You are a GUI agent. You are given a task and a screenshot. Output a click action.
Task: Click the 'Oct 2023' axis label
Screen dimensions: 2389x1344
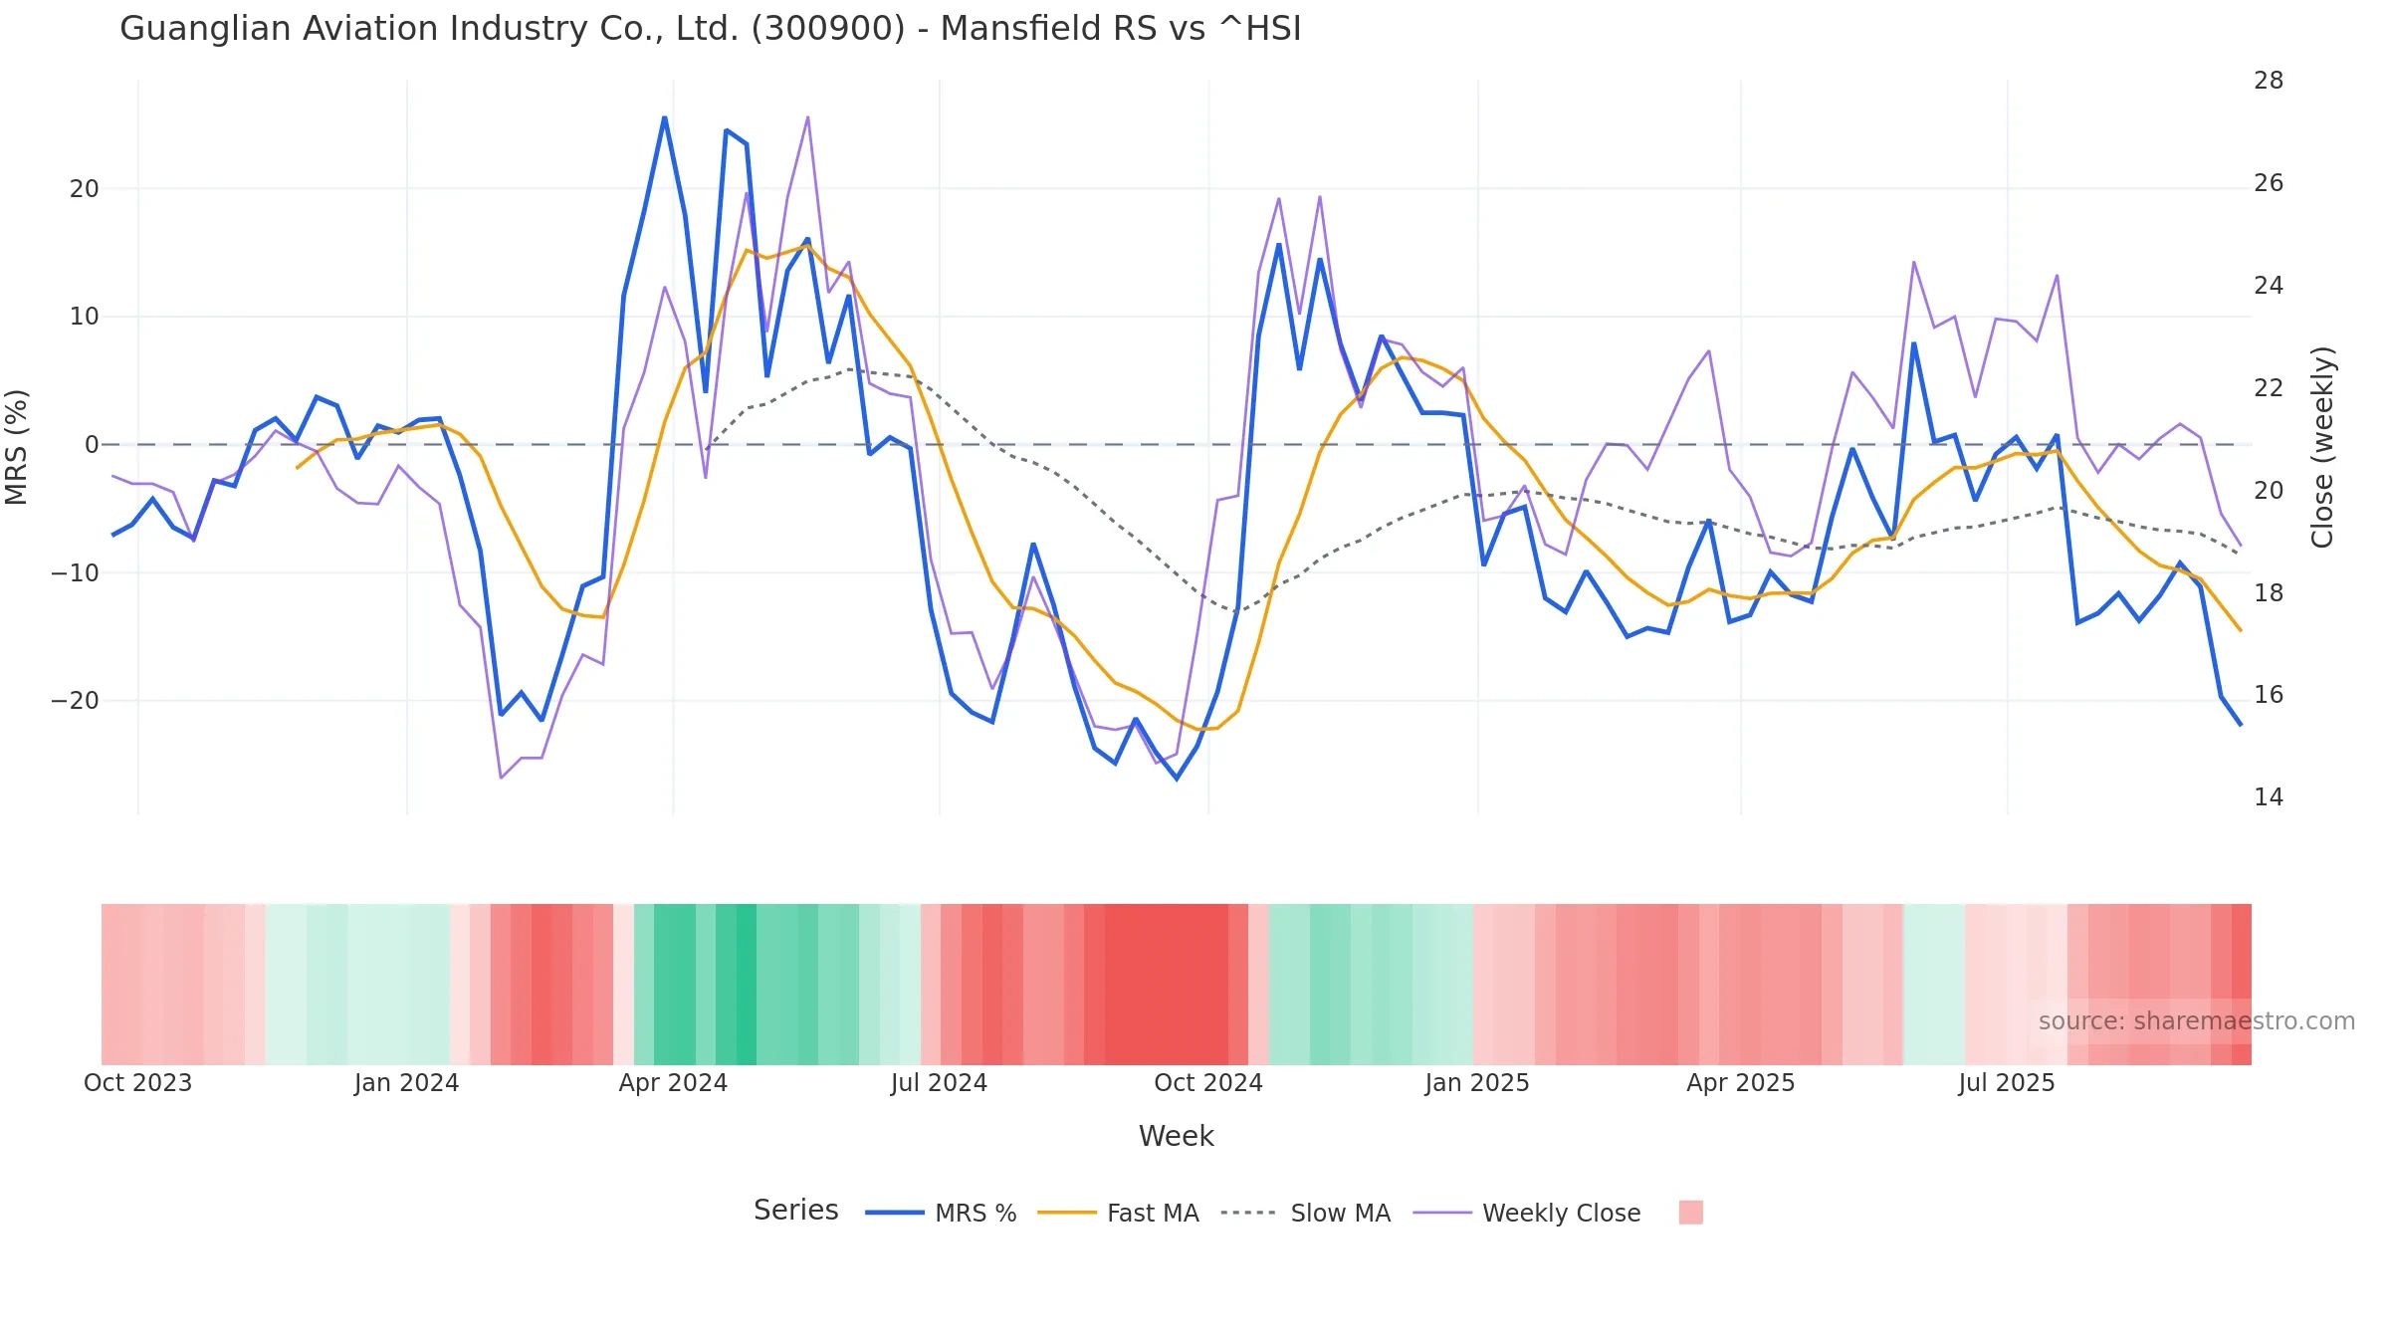coord(137,1083)
